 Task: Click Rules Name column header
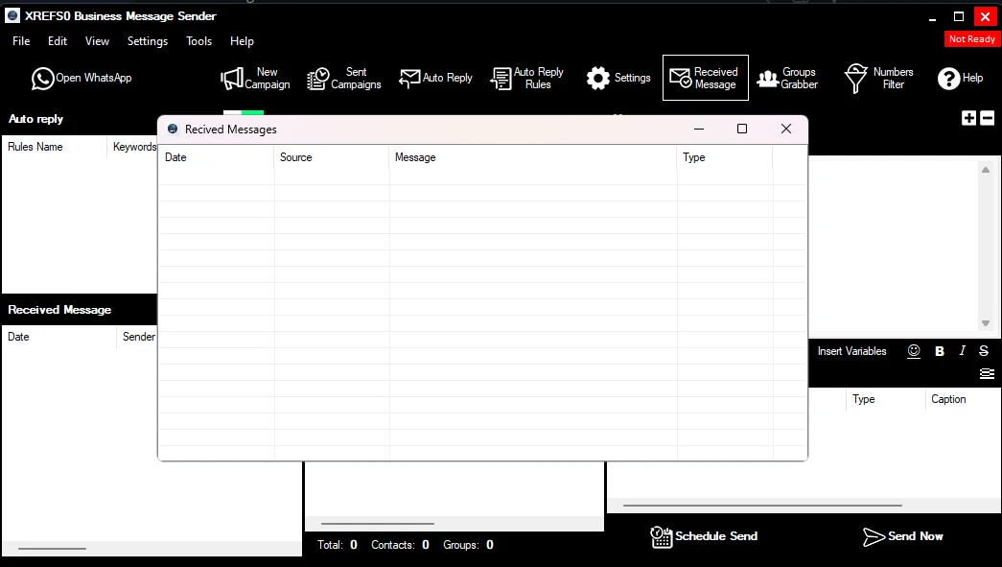[55, 147]
